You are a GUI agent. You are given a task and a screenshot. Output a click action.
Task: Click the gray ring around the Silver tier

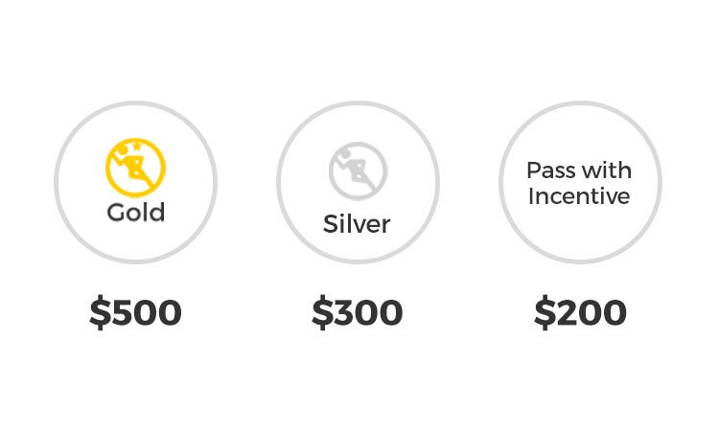pos(279,182)
